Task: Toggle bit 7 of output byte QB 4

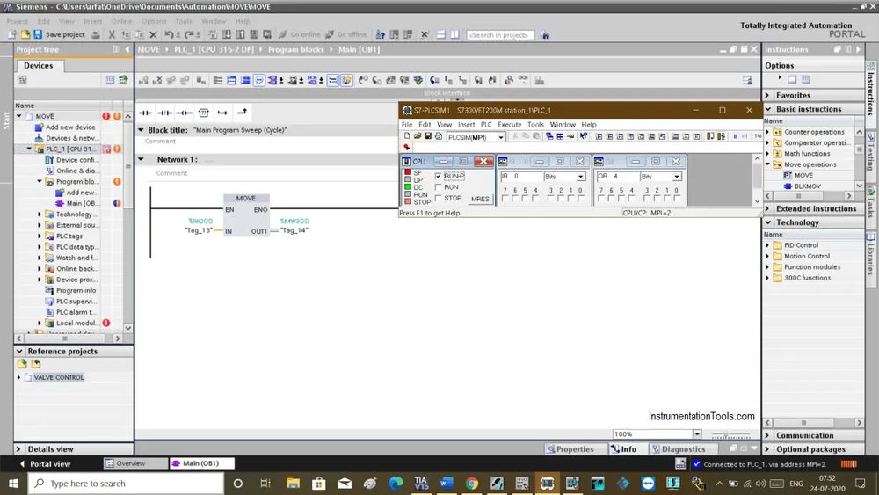Action: point(601,198)
